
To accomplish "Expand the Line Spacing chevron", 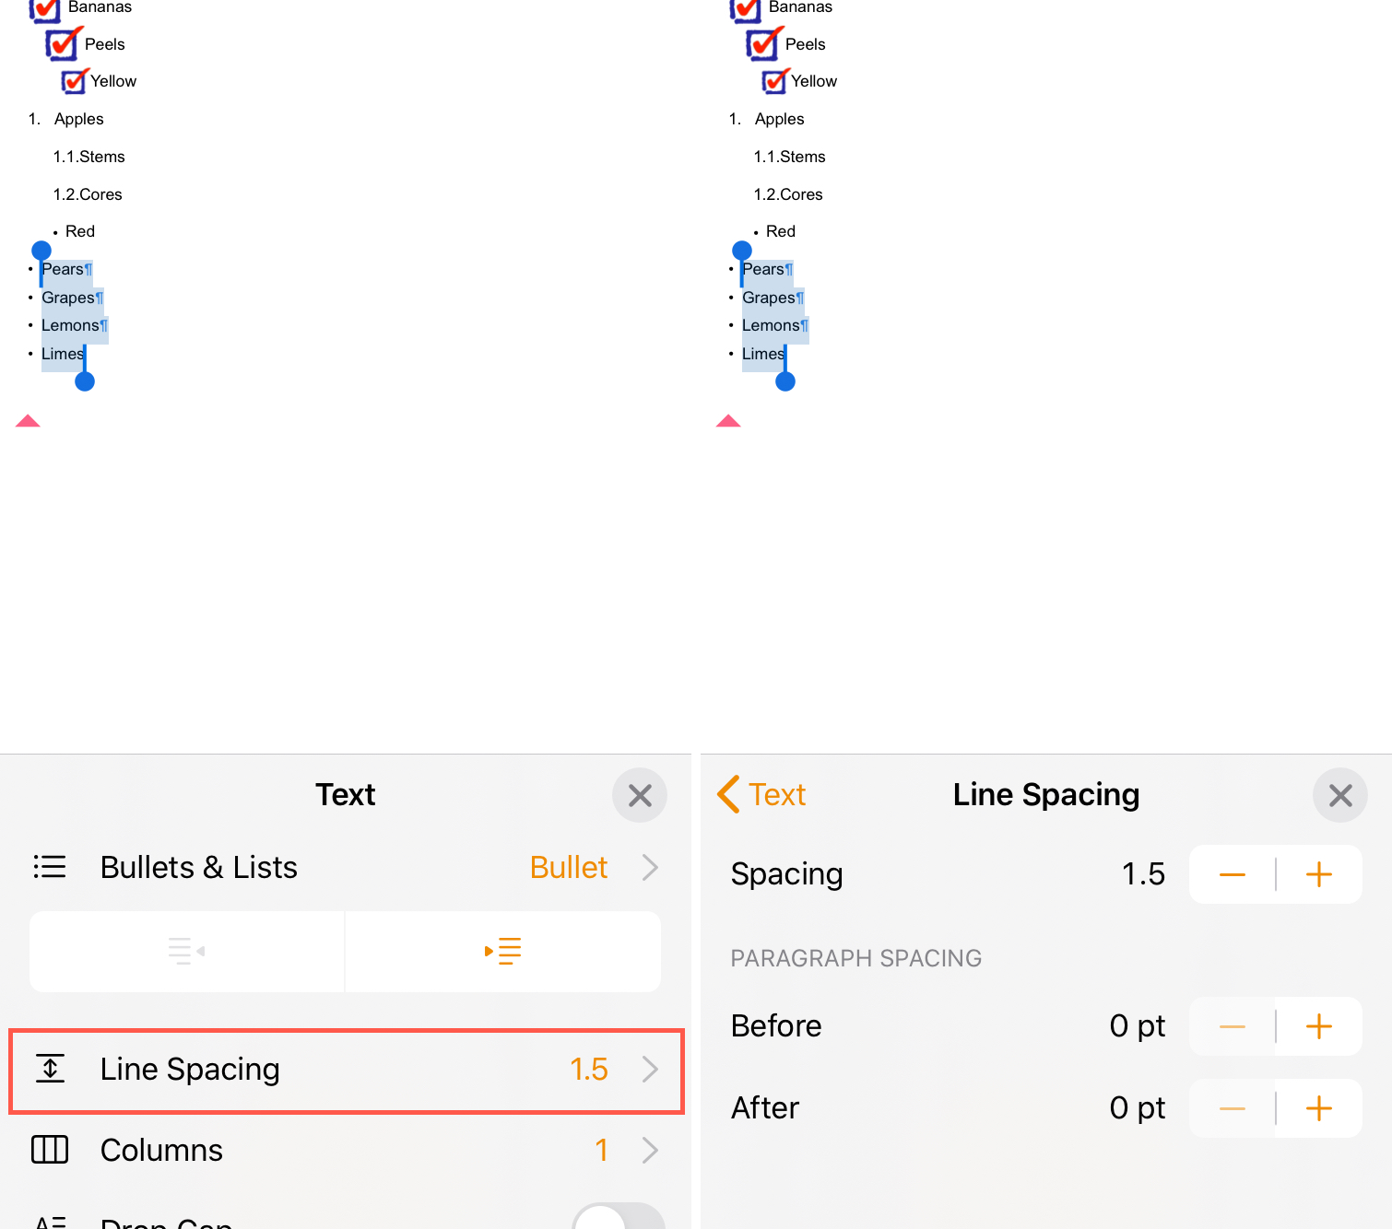I will [x=650, y=1069].
